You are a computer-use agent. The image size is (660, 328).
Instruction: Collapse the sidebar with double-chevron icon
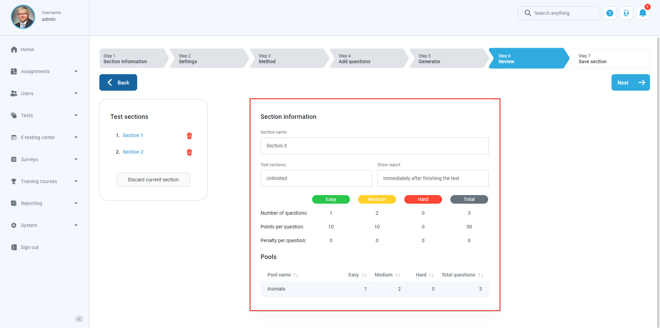[79, 319]
